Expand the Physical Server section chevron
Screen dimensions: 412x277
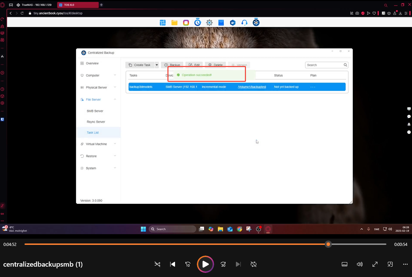coord(115,87)
